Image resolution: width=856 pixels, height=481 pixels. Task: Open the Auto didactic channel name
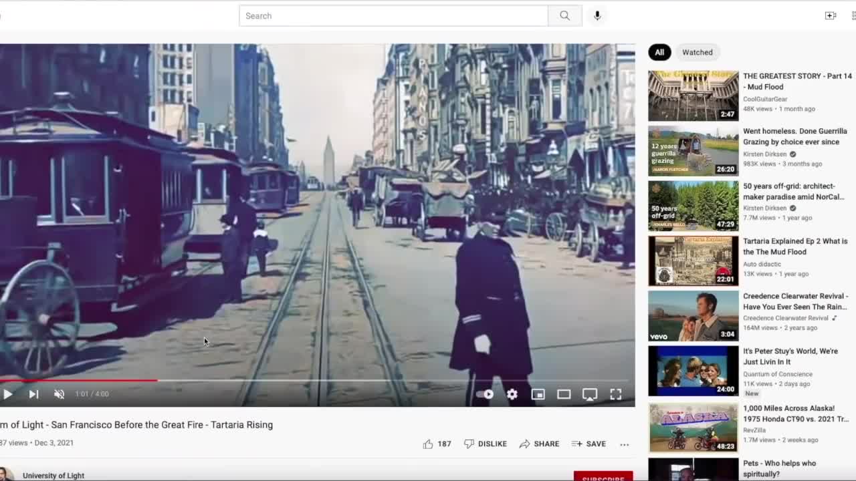[762, 264]
